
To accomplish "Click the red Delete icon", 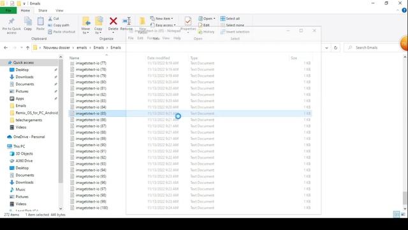I will tap(113, 21).
